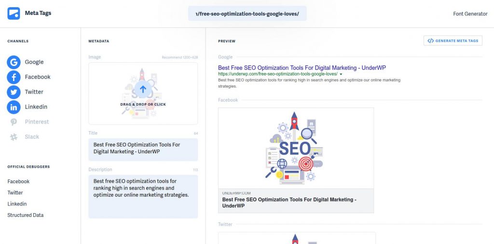Toggle the Facebook channel icon

(x=14, y=77)
